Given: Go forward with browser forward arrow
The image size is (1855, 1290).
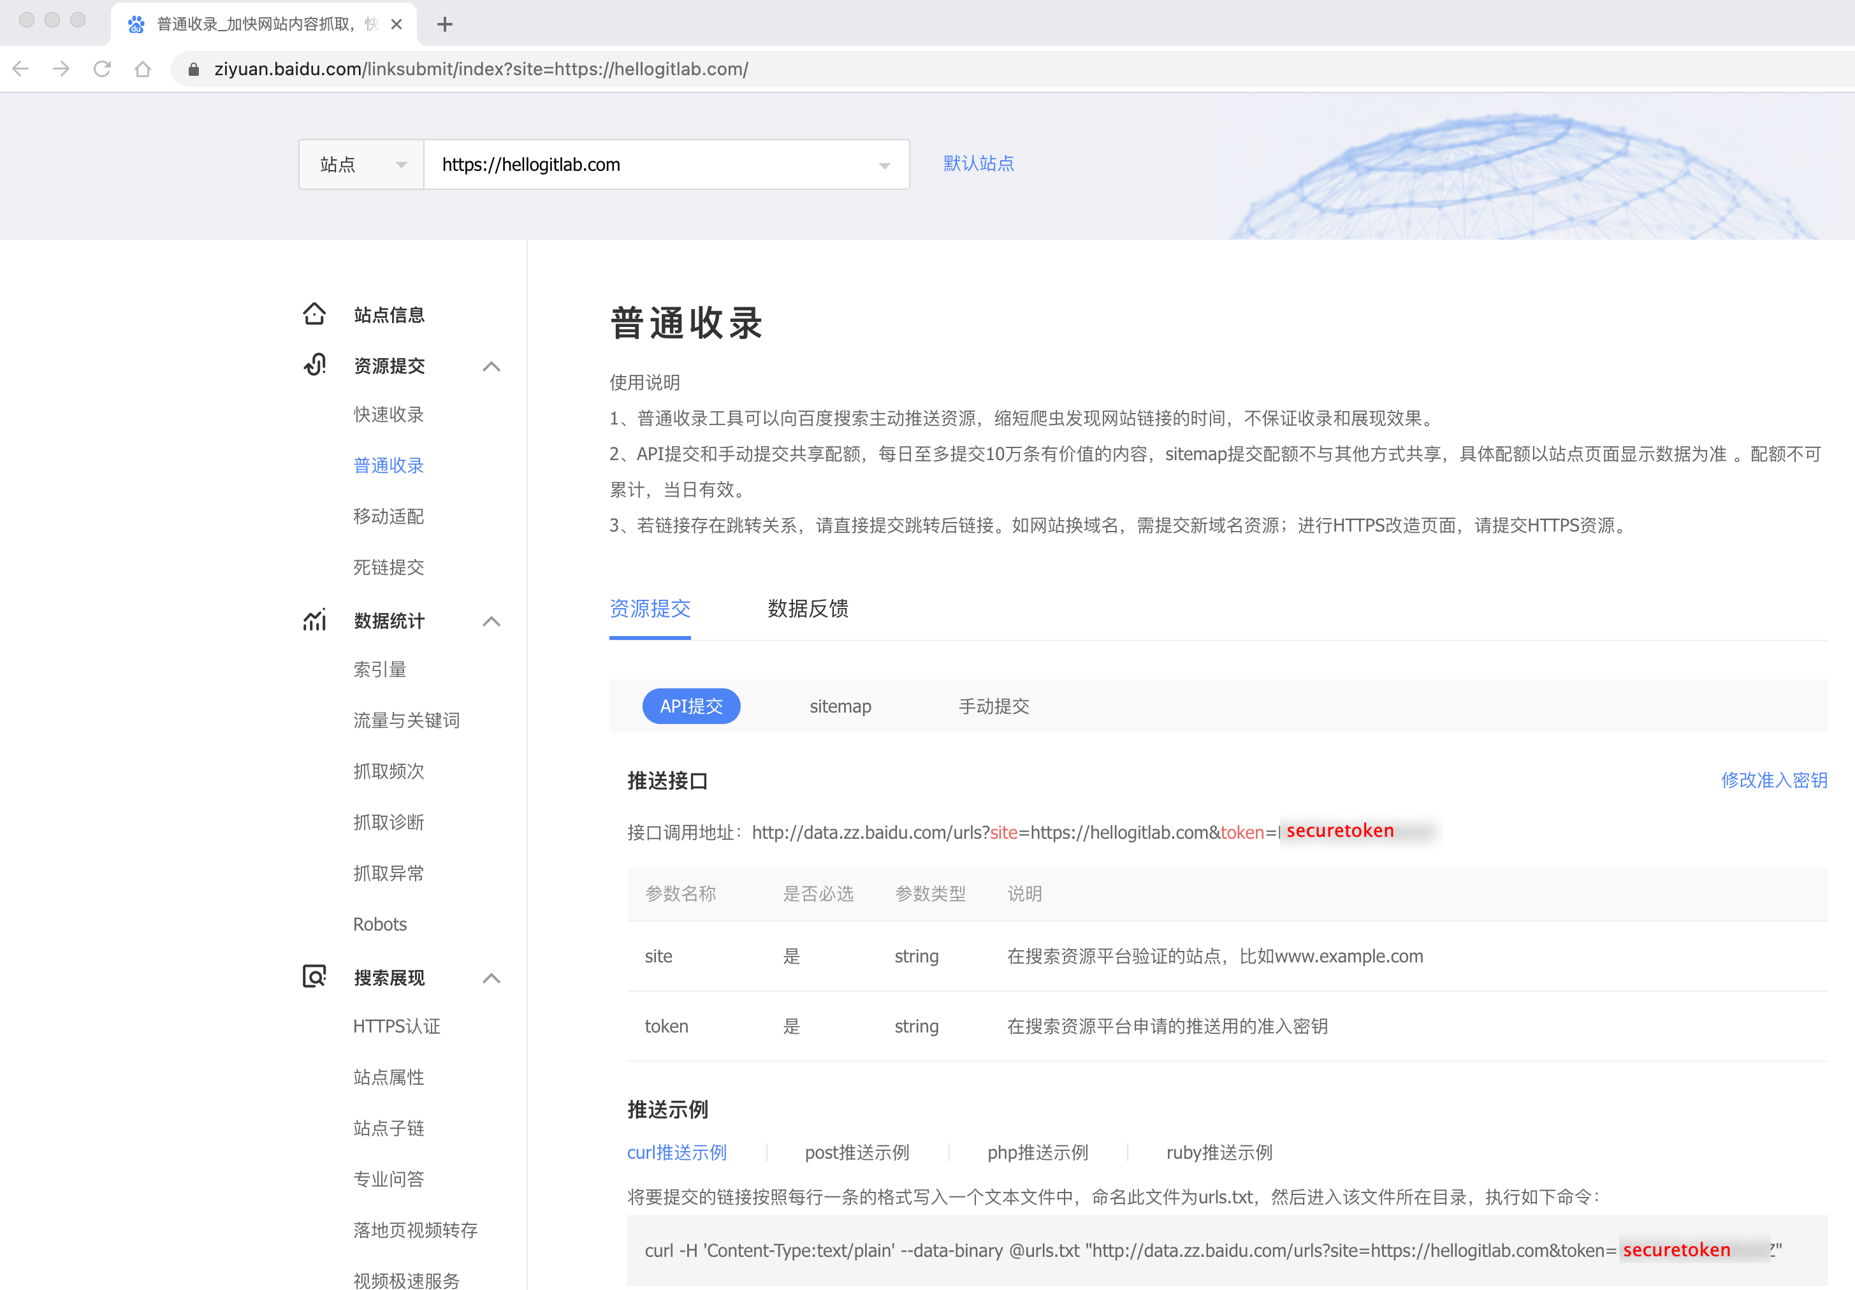Looking at the screenshot, I should coord(61,69).
